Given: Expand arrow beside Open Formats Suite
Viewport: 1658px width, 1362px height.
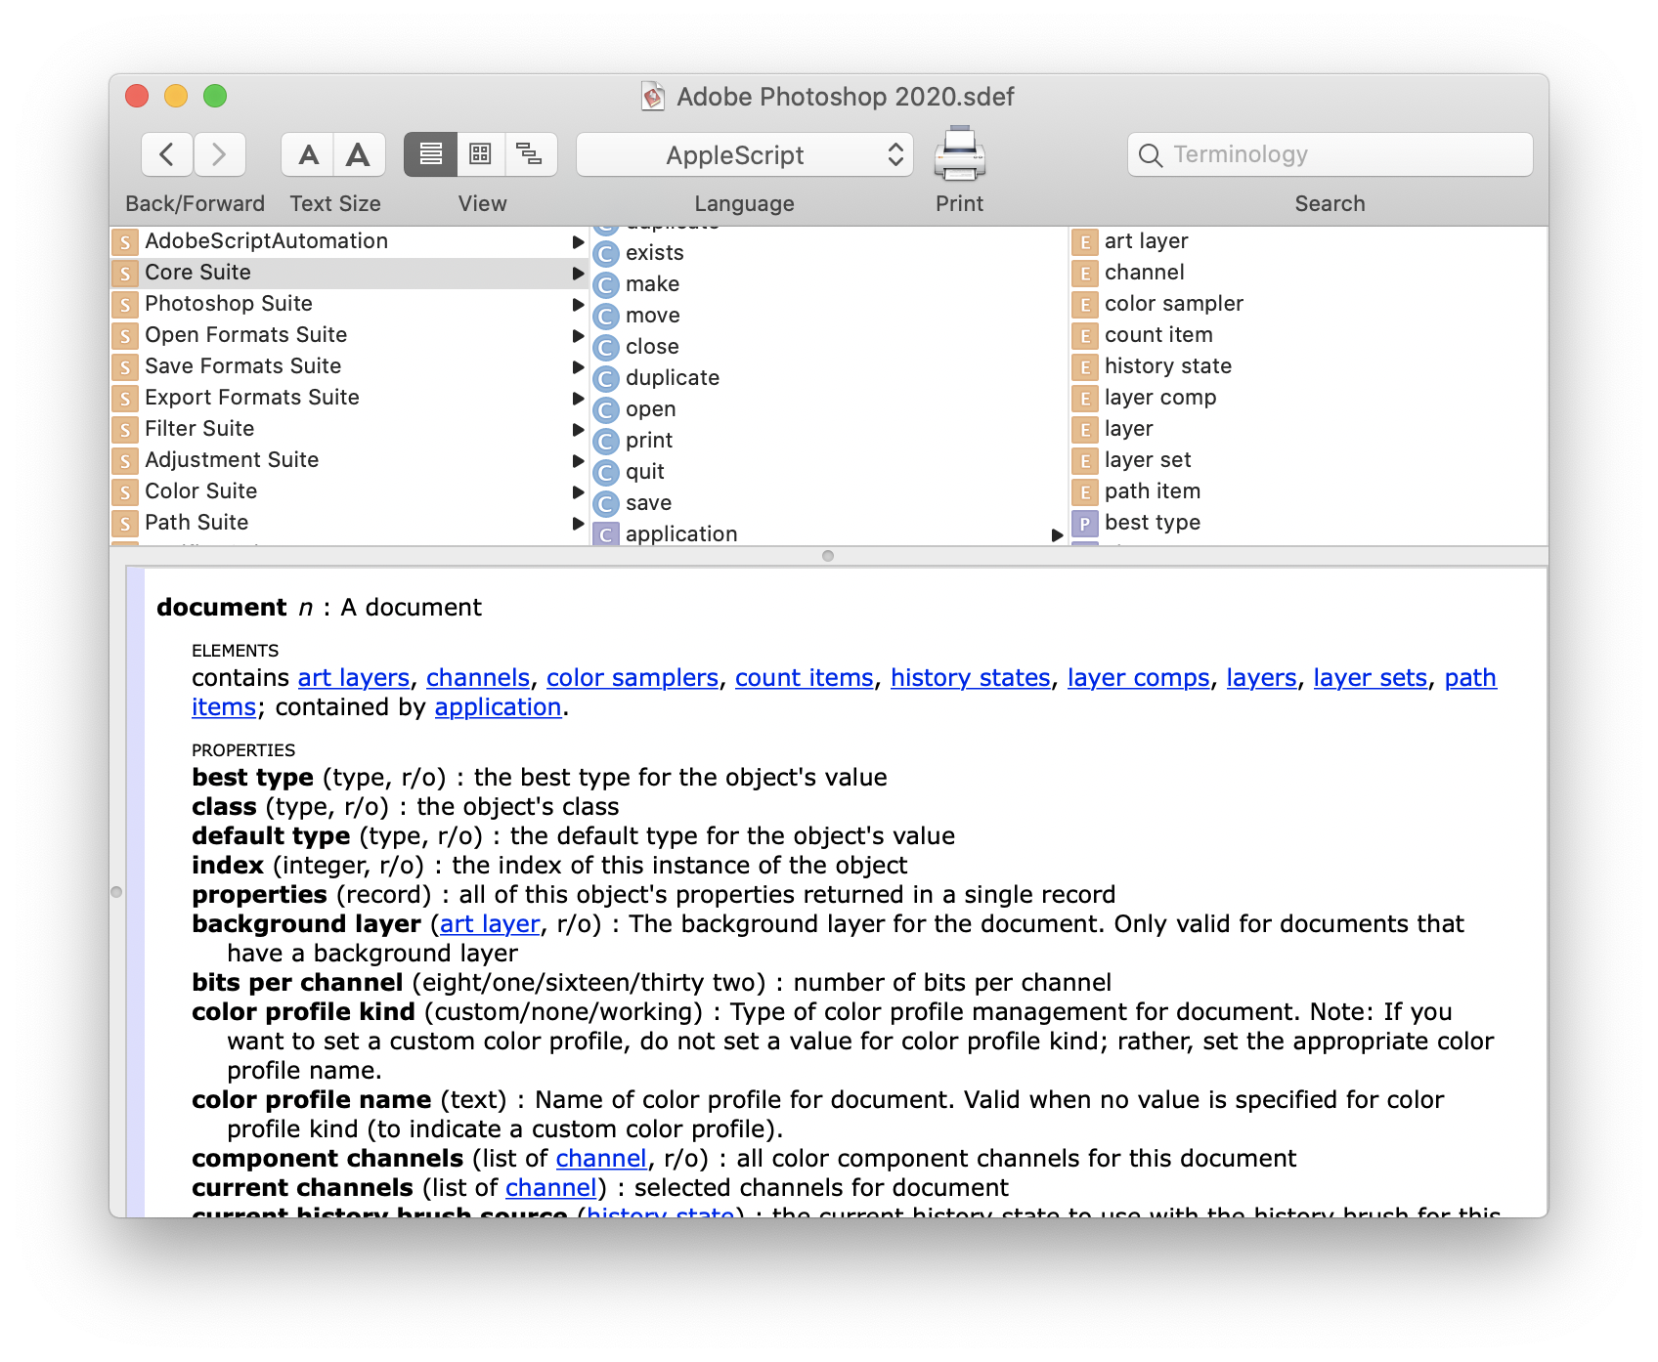Looking at the screenshot, I should pyautogui.click(x=578, y=335).
